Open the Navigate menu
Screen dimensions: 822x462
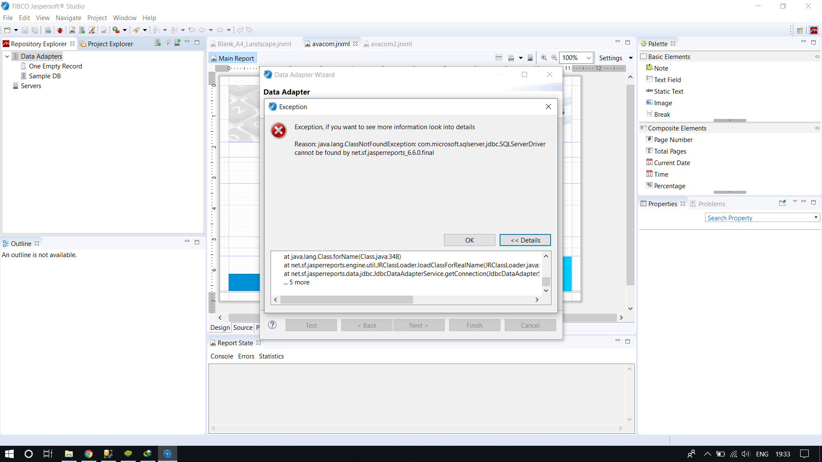(68, 18)
